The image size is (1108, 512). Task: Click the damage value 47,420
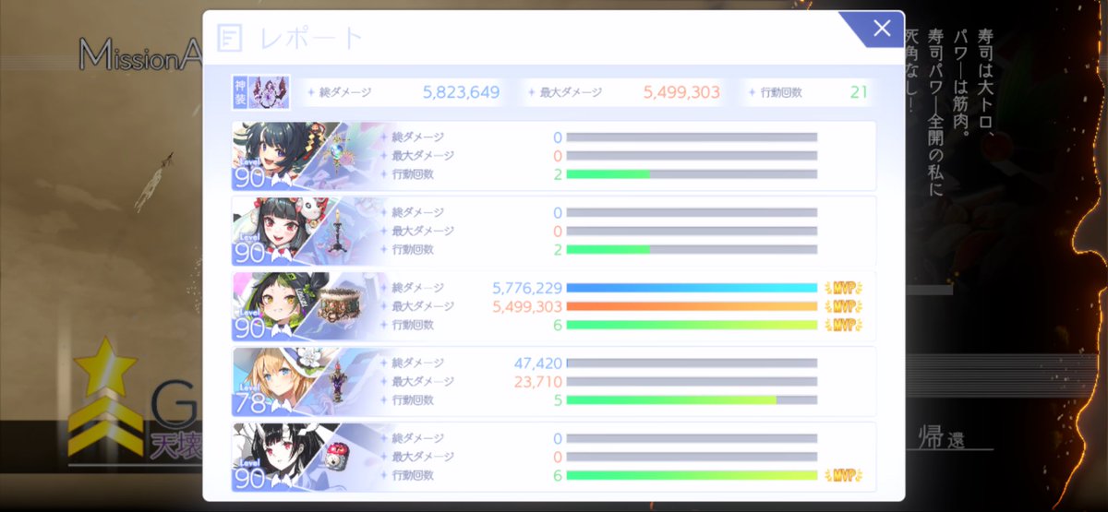coord(540,363)
